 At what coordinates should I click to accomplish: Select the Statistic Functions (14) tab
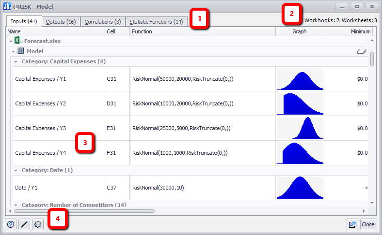coord(156,22)
